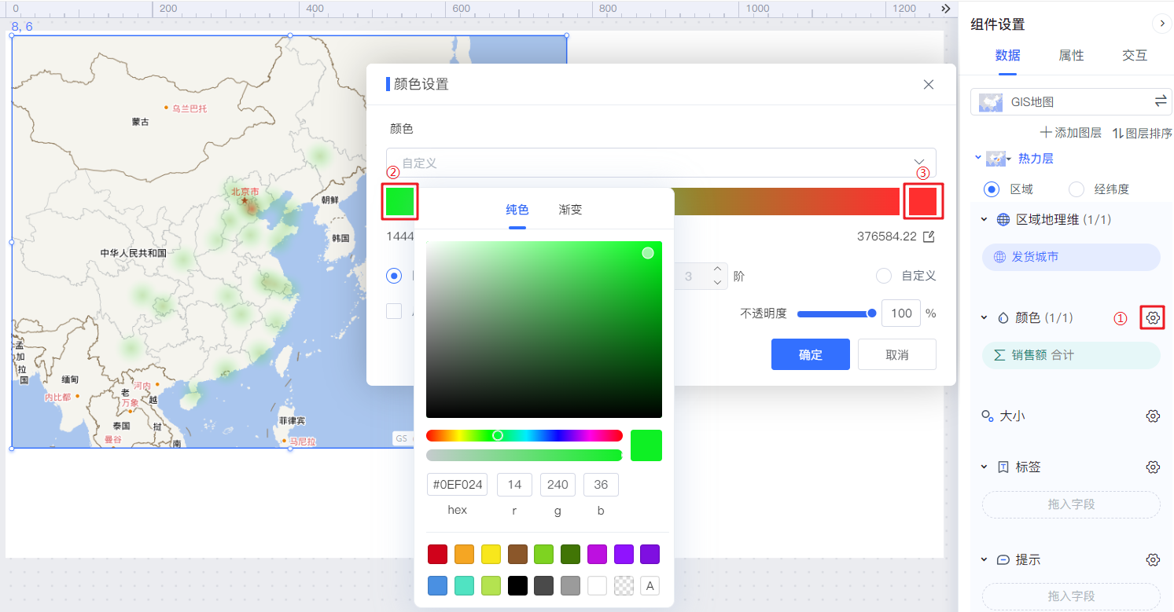
Task: Pick the orange preset color swatch
Action: [464, 554]
